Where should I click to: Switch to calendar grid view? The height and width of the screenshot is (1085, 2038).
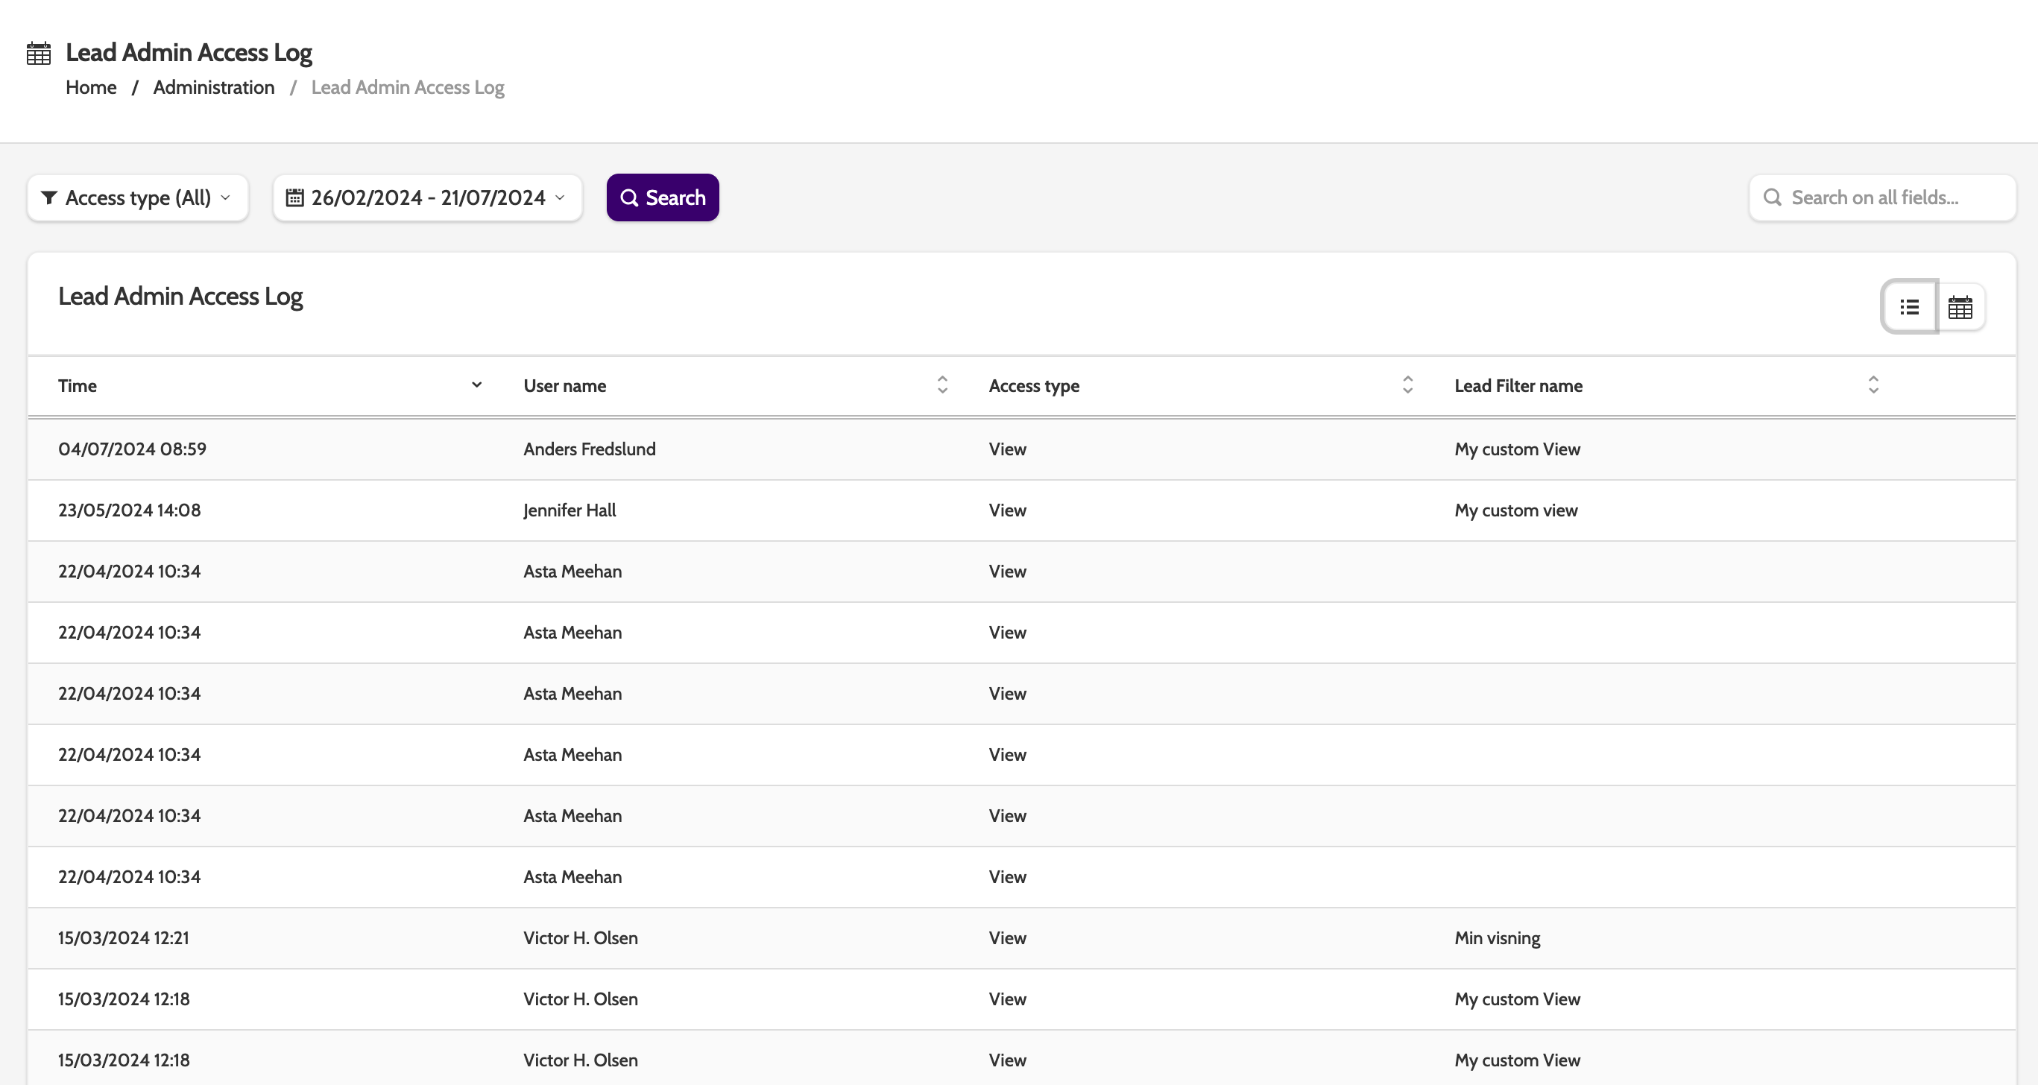click(1960, 307)
